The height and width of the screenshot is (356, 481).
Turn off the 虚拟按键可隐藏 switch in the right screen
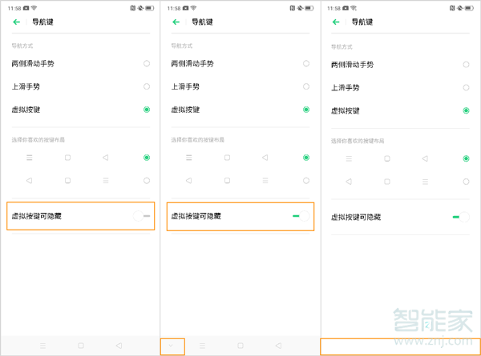(x=461, y=217)
